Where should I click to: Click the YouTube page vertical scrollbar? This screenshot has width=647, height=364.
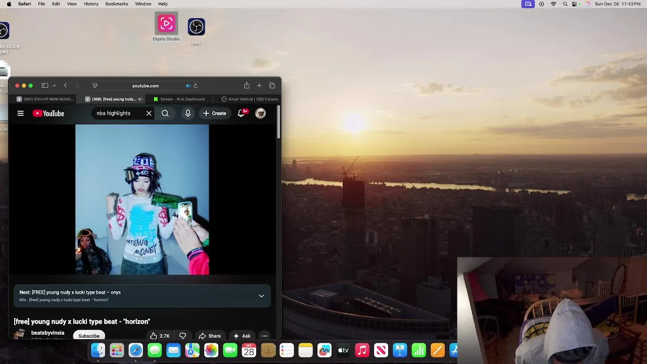coord(278,123)
